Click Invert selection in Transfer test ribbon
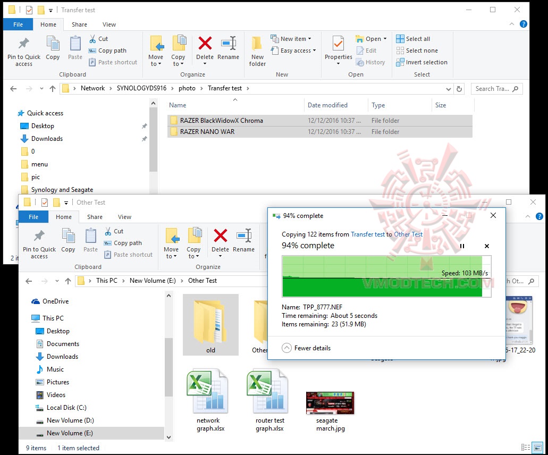The height and width of the screenshot is (455, 548). 422,62
